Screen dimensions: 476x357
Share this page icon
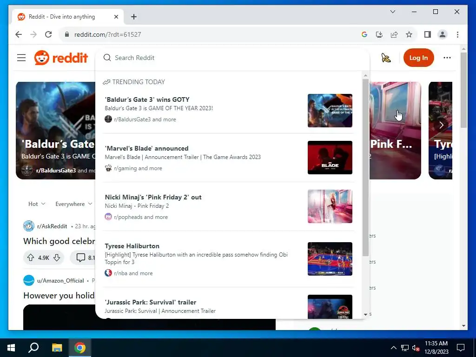[x=394, y=34]
